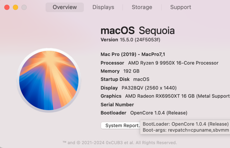This screenshot has height=148, width=230.
Task: Switch to the Overview tab
Action: (65, 7)
